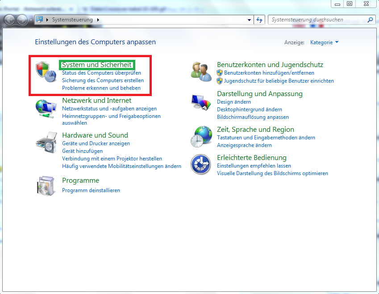Click the Systemsteuerung durchsuchen search field

(317, 20)
